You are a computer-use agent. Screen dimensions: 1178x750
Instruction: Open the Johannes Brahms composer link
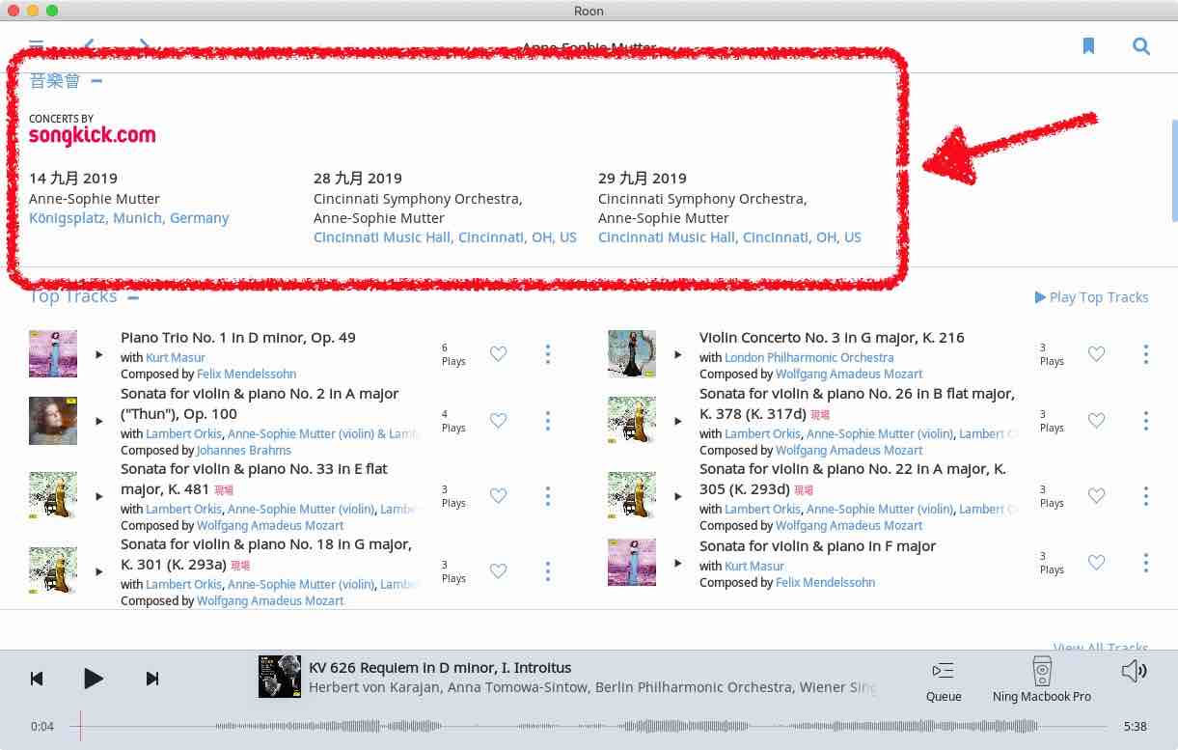pos(243,450)
